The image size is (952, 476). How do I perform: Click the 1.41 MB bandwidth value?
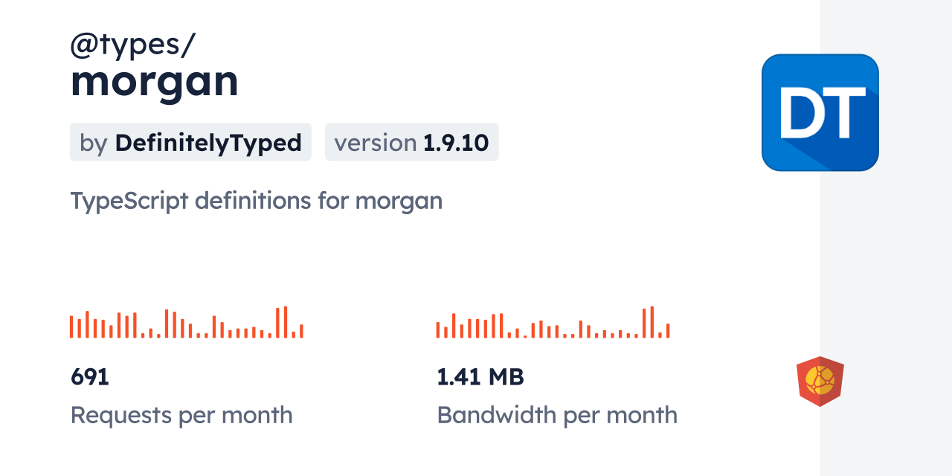[480, 377]
